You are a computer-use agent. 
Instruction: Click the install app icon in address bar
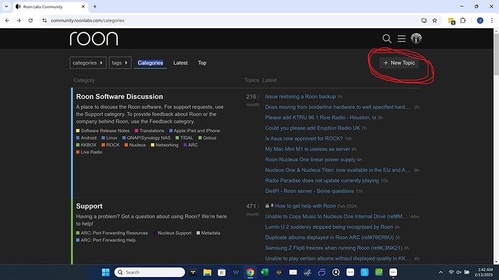(424, 20)
